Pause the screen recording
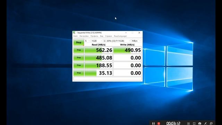The width and height of the screenshot is (222, 125). tap(153, 124)
